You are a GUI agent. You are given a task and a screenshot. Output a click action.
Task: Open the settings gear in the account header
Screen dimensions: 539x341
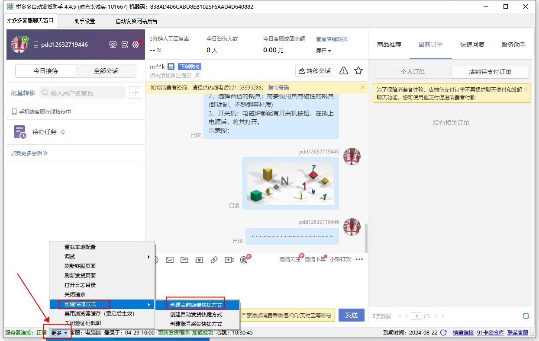(x=136, y=45)
